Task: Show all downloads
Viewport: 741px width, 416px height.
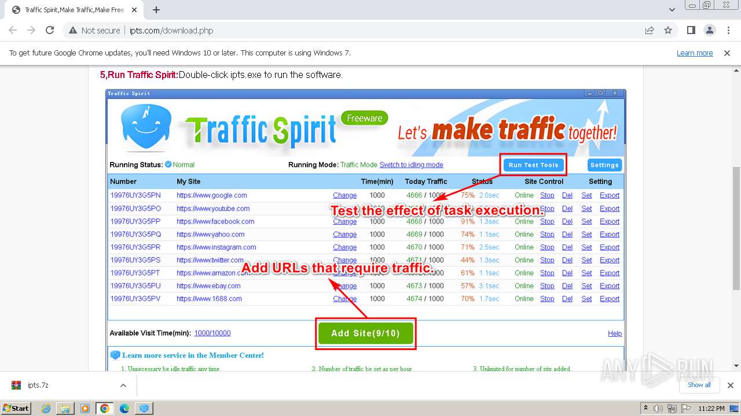Action: point(699,385)
